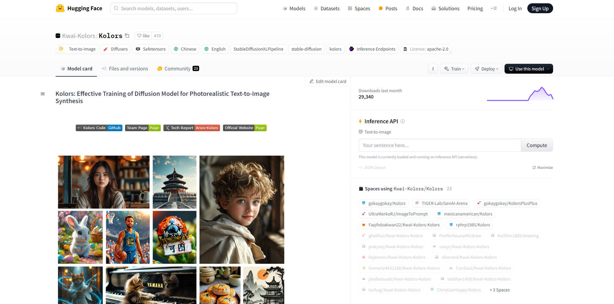Switch to the Files and versions tab
The width and height of the screenshot is (614, 304).
click(x=128, y=68)
